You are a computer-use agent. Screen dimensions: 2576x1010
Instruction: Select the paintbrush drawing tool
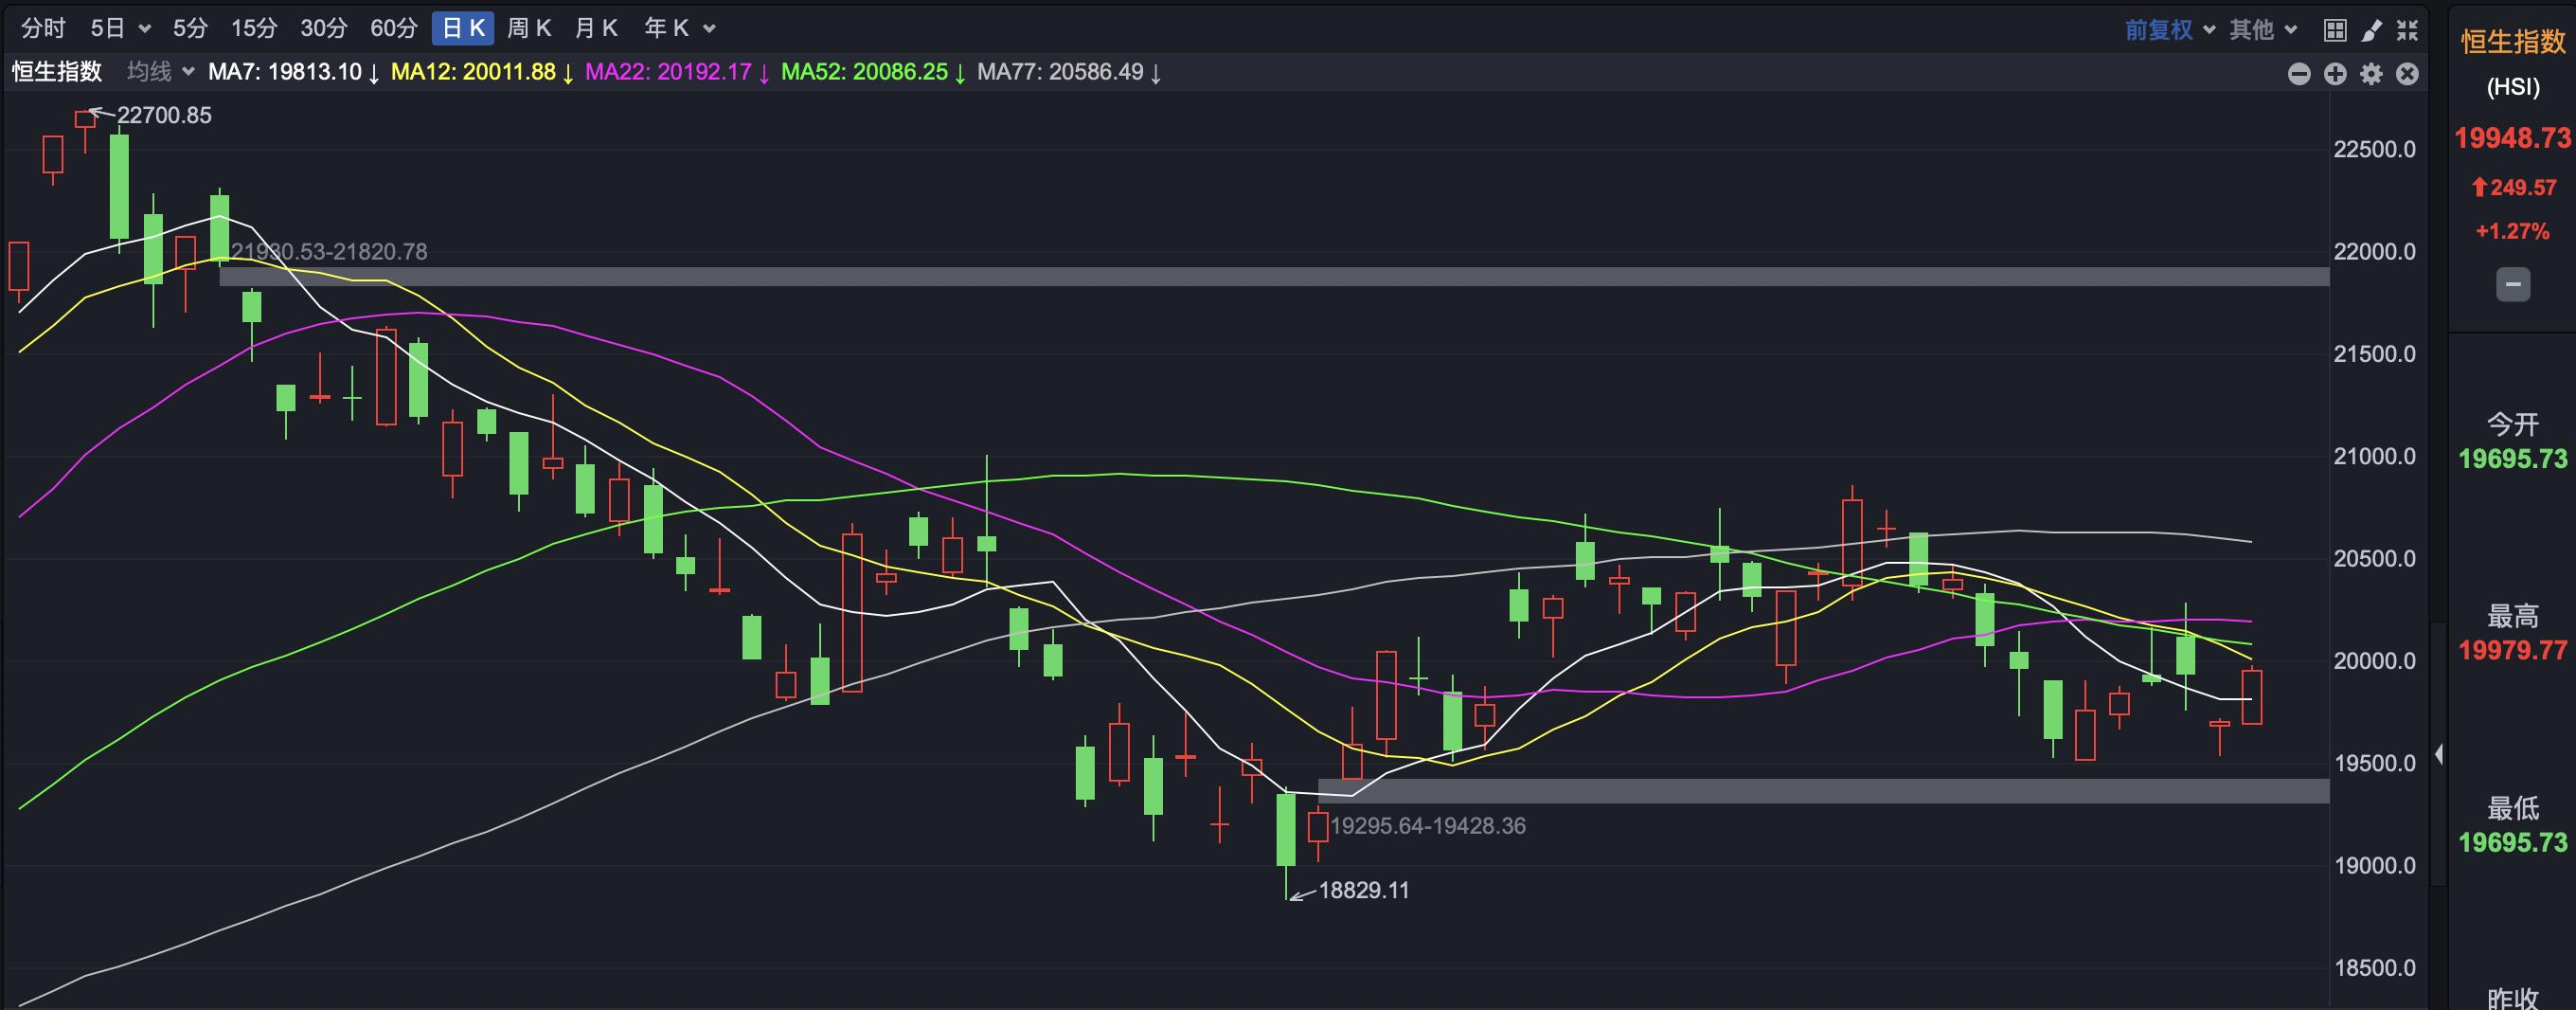2371,30
